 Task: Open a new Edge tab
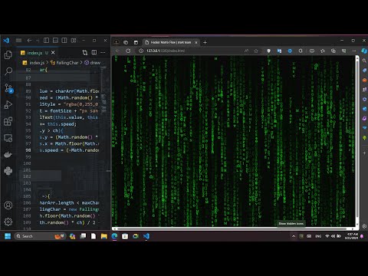205,42
